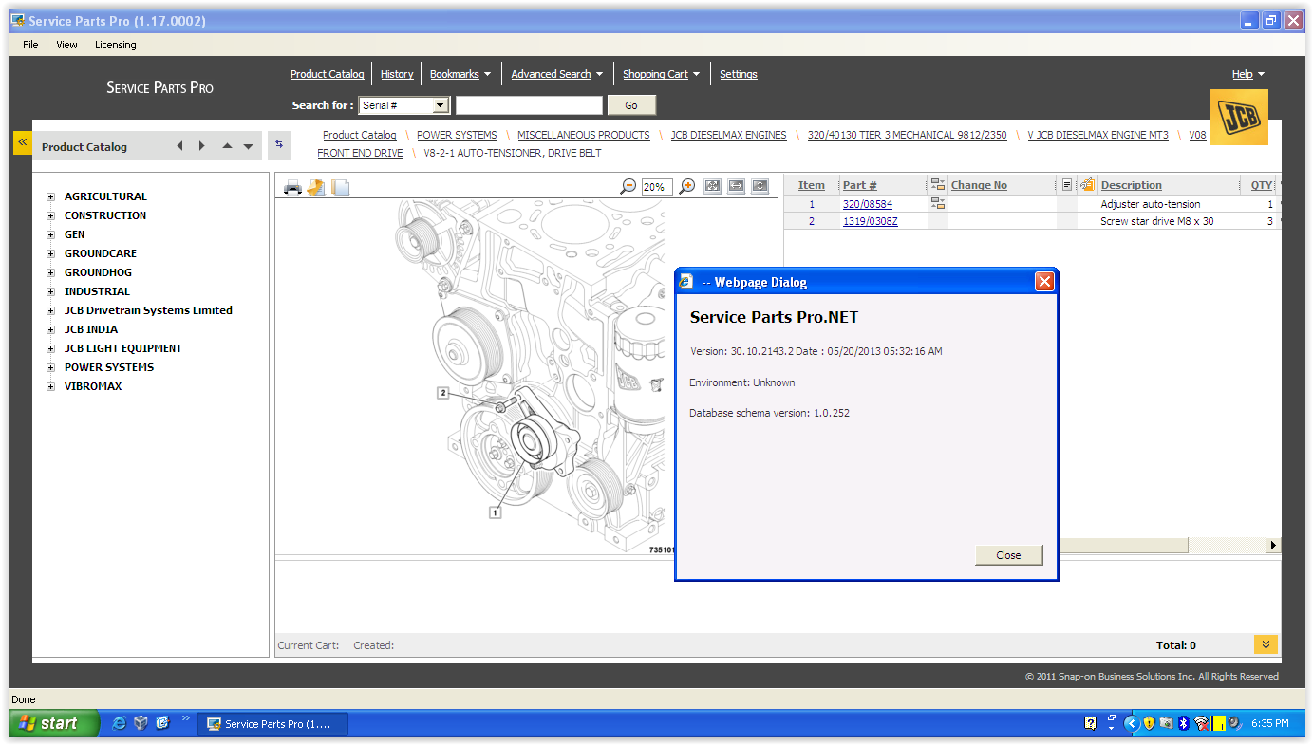Expand the INDUSTRIAL tree node
Screen dimensions: 1313x745
coord(50,291)
